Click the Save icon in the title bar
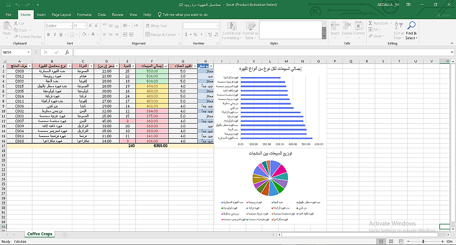 point(8,5)
